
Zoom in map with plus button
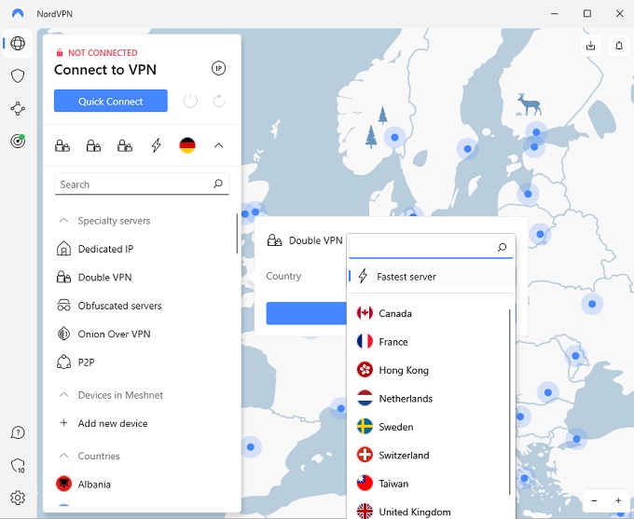[618, 500]
